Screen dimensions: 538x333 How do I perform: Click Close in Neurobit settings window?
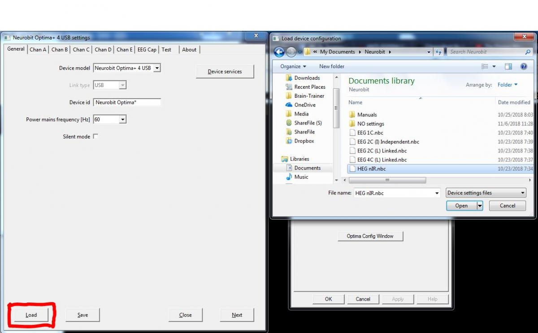coord(186,315)
